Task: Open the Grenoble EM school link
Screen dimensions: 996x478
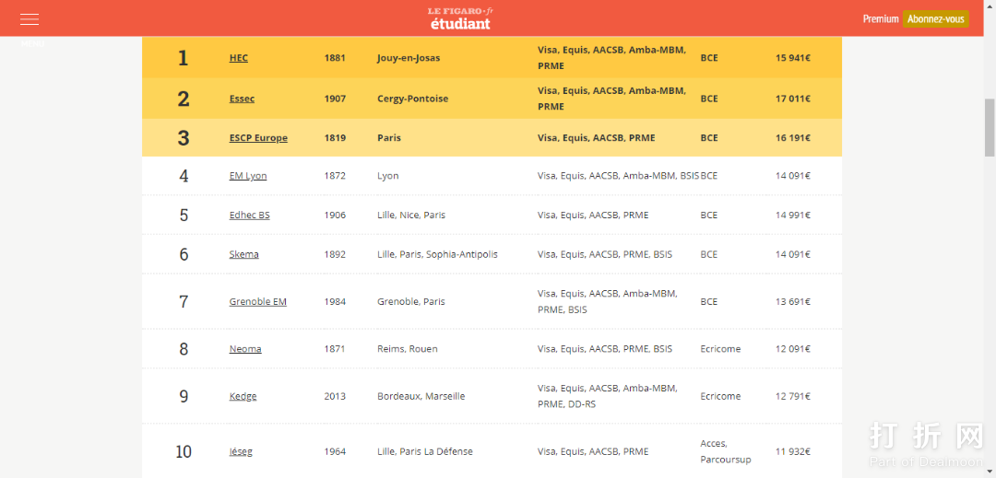Action: (x=257, y=302)
